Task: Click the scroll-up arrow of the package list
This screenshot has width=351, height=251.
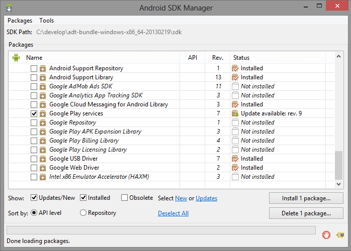Action: [339, 56]
